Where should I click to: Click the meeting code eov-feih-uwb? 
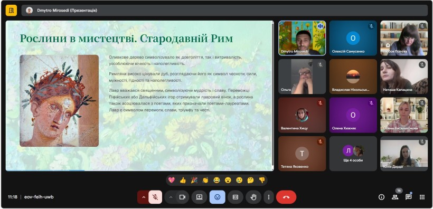39,197
